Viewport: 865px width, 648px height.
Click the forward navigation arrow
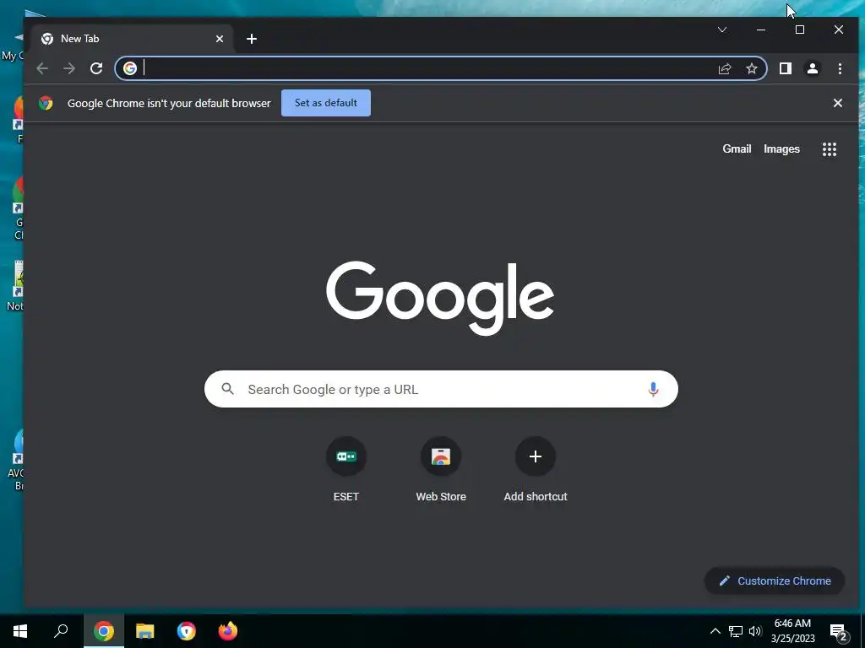click(69, 68)
